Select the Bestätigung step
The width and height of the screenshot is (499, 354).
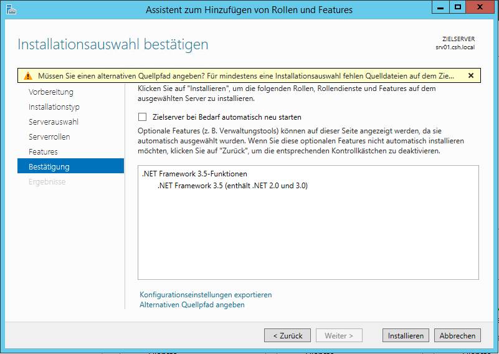(49, 167)
